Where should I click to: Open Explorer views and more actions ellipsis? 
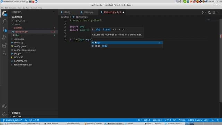coord(54,12)
